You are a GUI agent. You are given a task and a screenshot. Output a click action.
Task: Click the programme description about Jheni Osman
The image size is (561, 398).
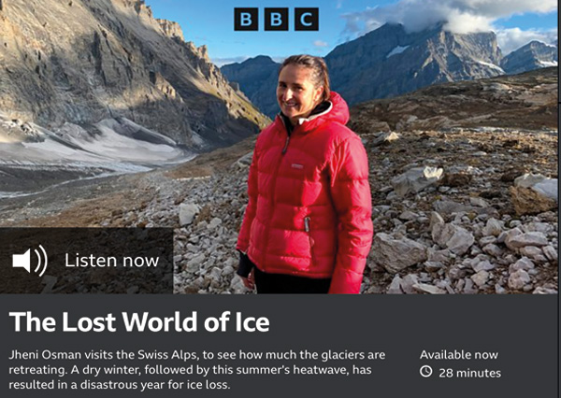(196, 370)
